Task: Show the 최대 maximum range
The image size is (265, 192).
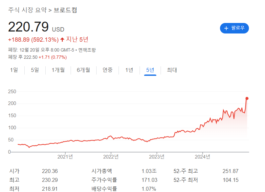Action: (x=172, y=70)
